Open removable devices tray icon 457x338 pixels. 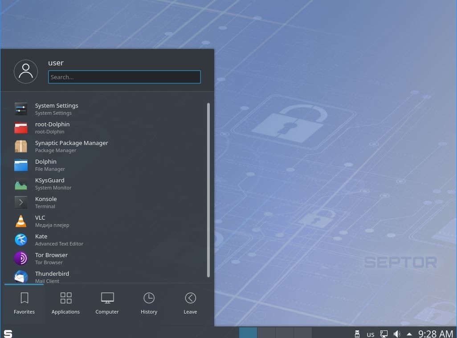357,334
